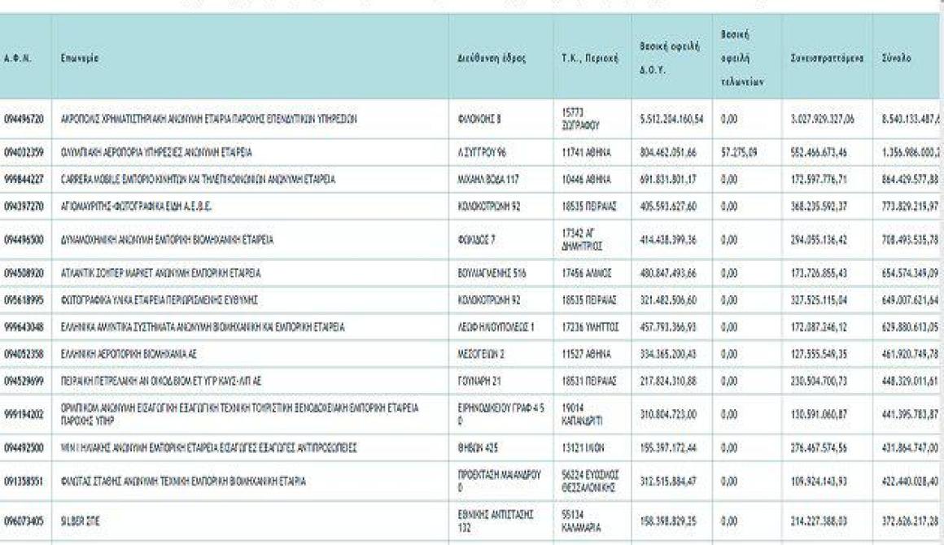Image resolution: width=944 pixels, height=545 pixels.
Task: Click tax debt value 414.438.399,36
Action: point(668,240)
